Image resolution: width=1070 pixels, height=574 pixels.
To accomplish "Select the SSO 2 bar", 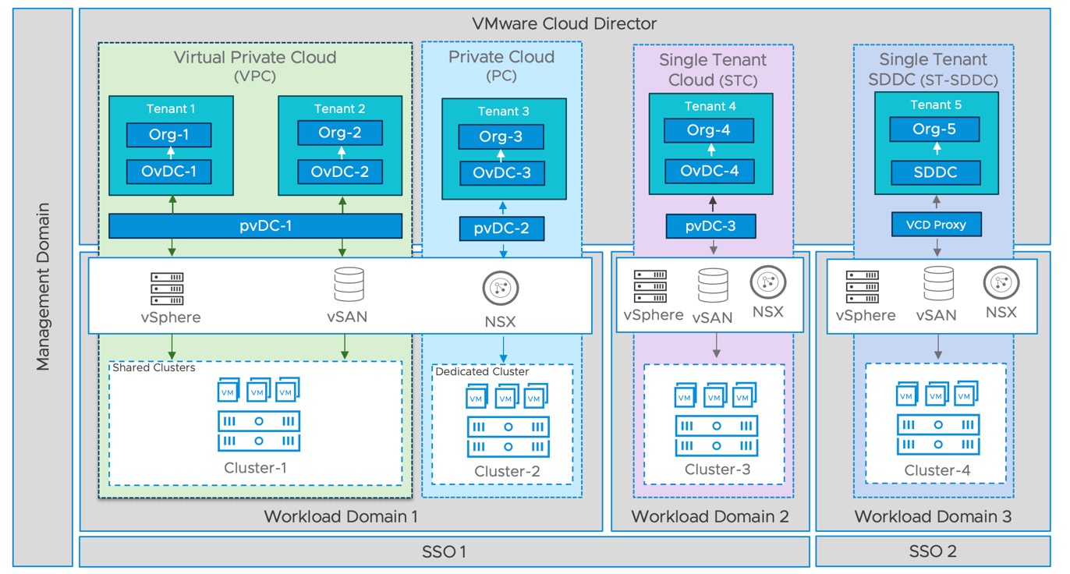I will pos(933,551).
